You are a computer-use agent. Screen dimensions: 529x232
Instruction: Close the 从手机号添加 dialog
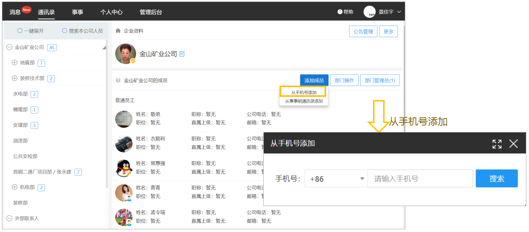(513, 144)
